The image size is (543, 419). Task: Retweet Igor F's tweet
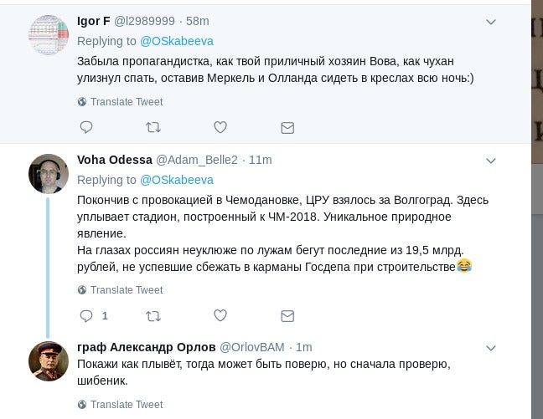click(x=153, y=127)
